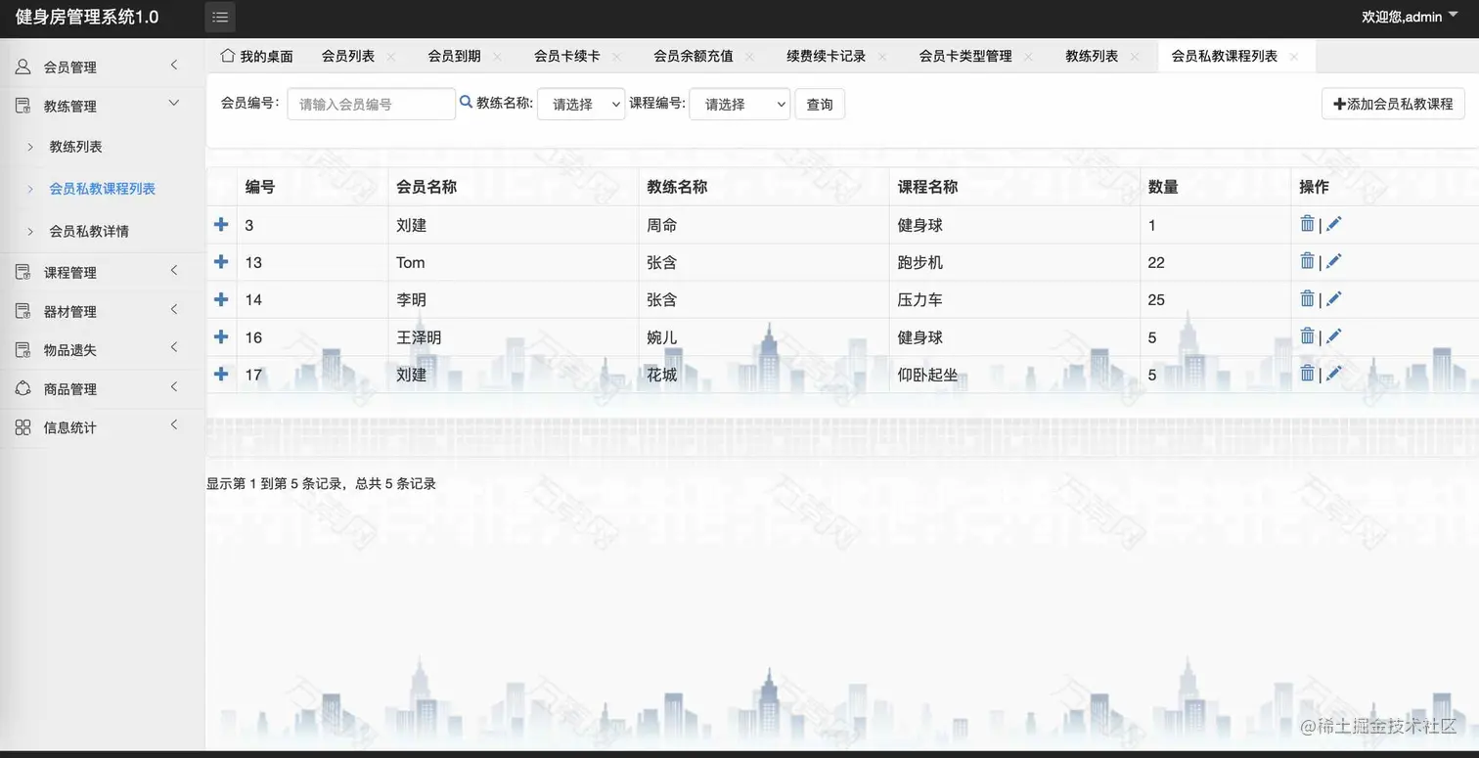Delete the row for 编号 13 Tom
1479x758 pixels.
1307,261
